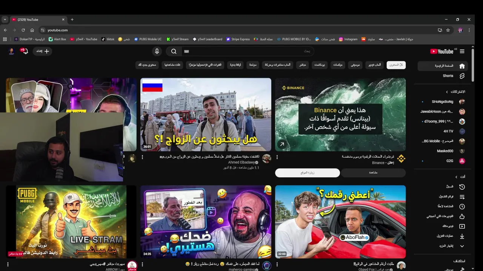Select the podcasts (بودكاست) filter chip

pyautogui.click(x=320, y=65)
